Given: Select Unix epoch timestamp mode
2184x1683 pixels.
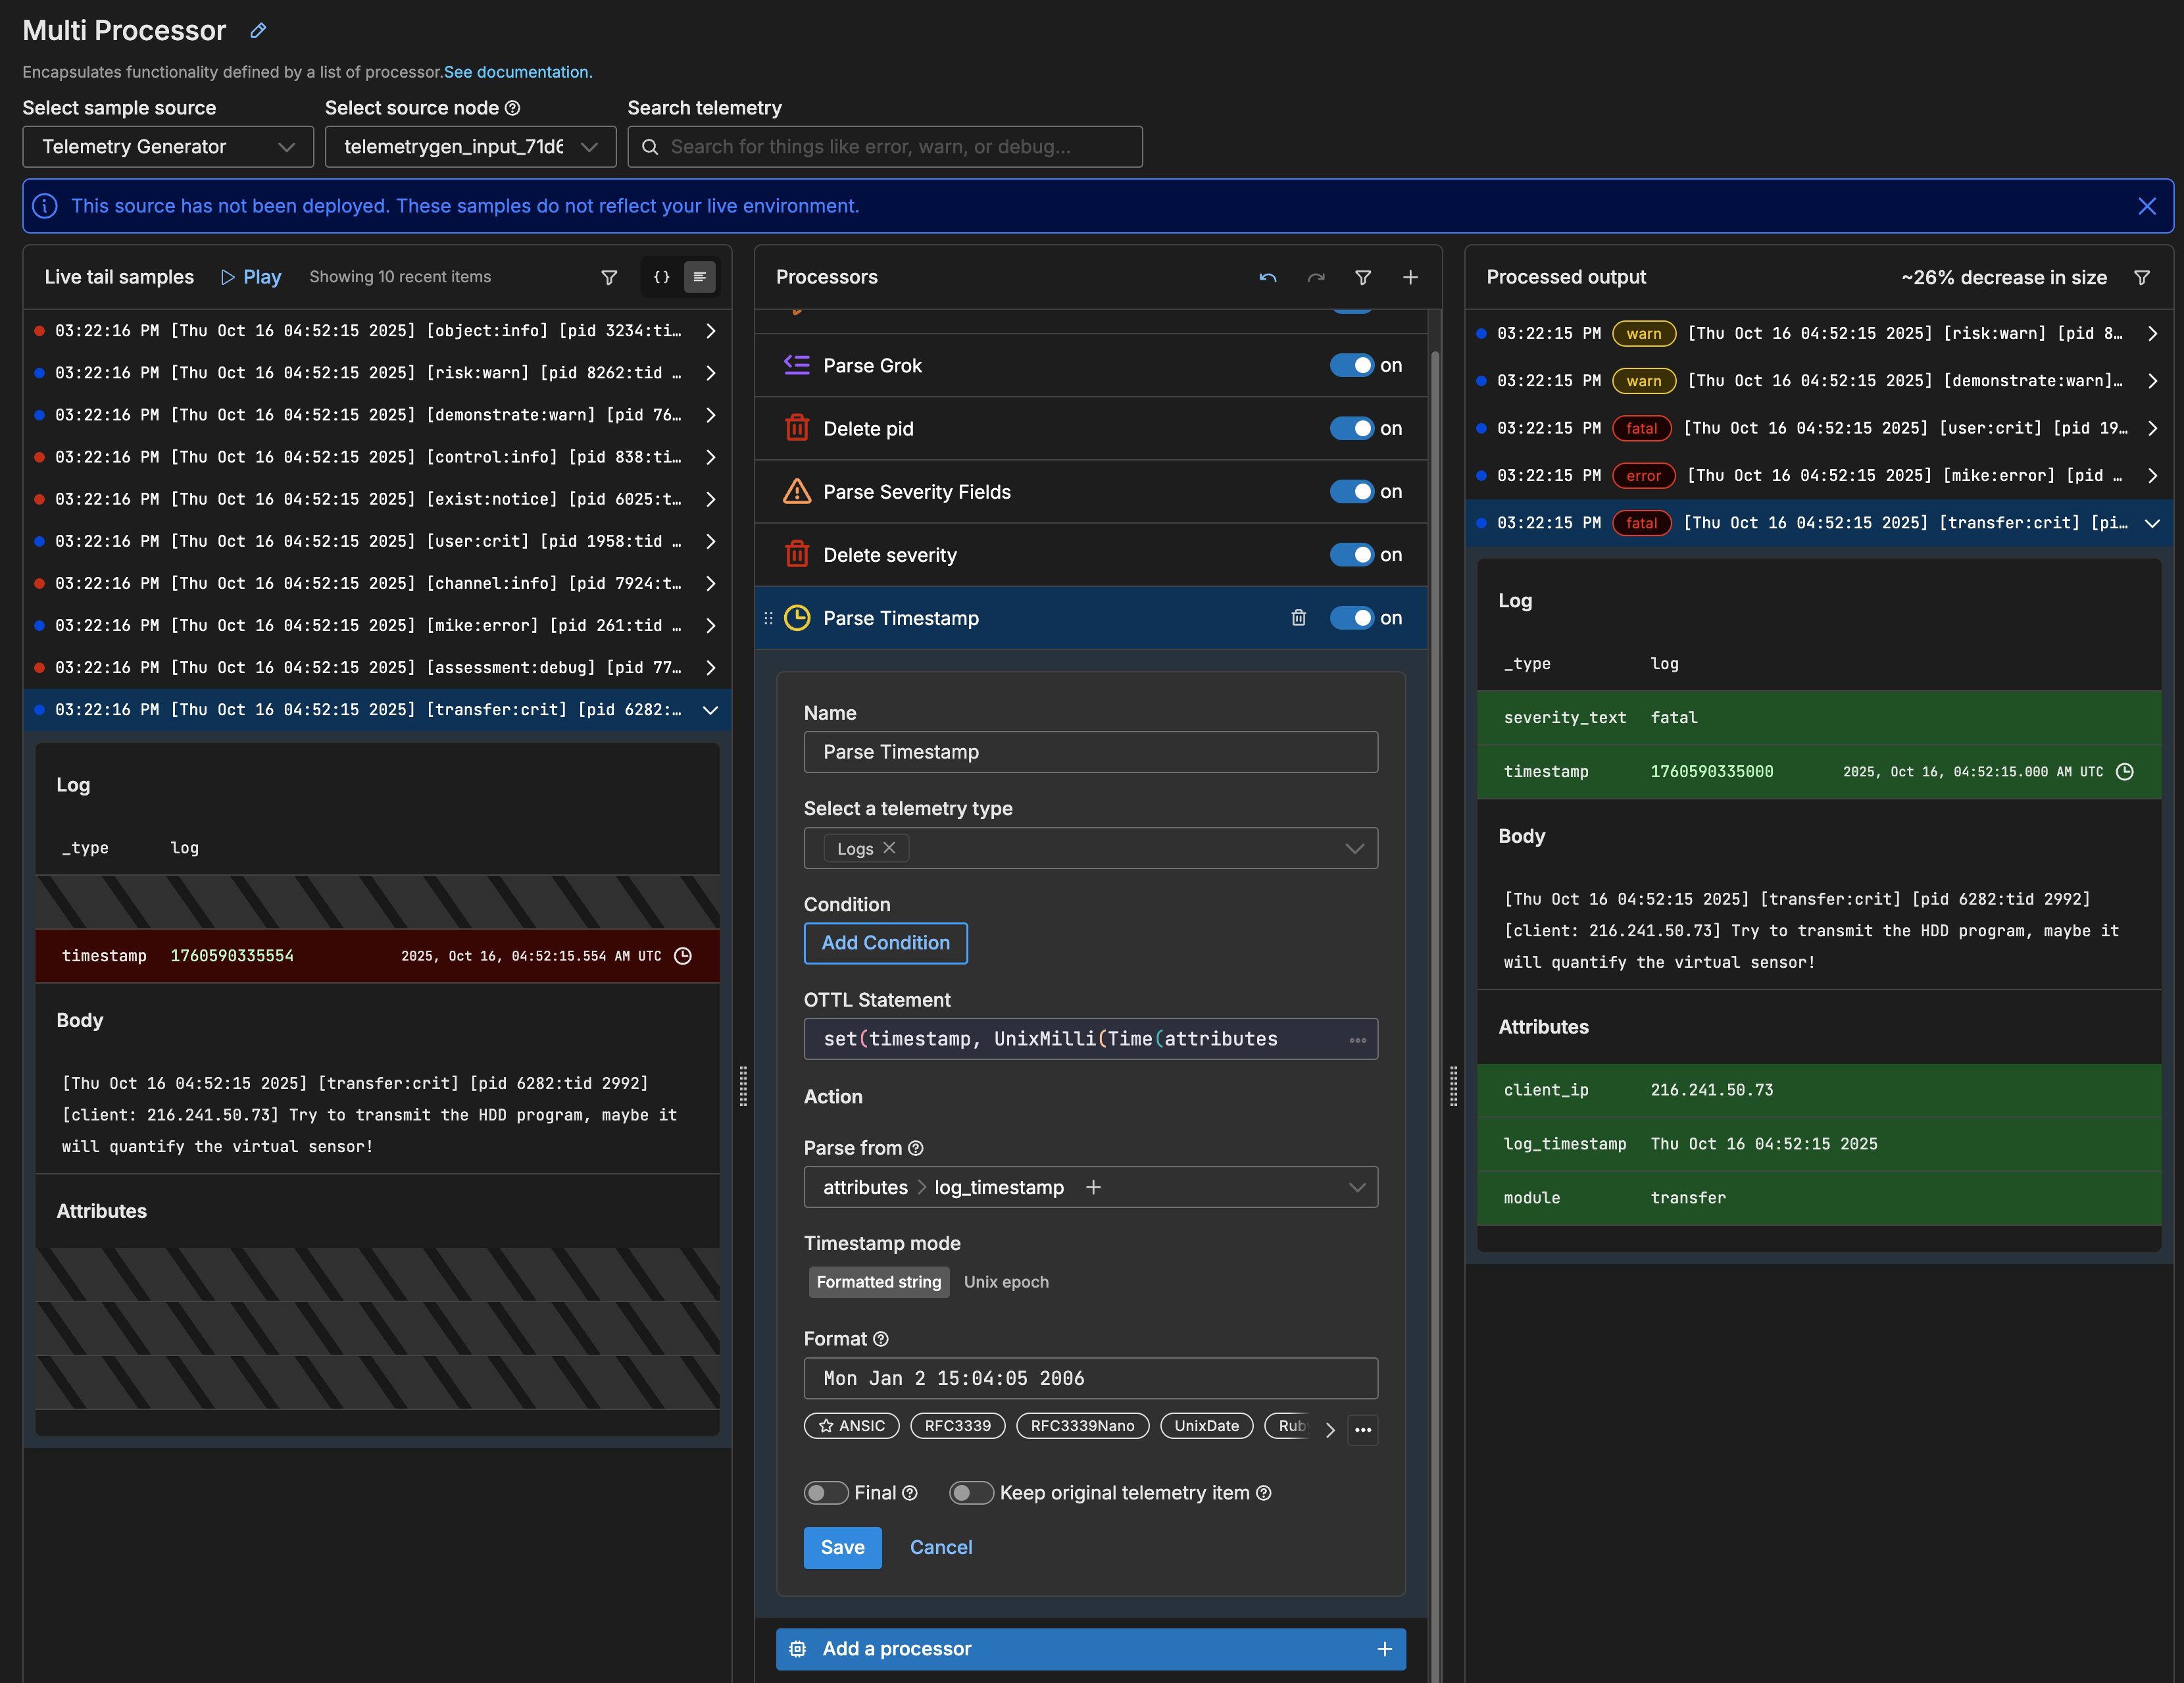Looking at the screenshot, I should click(x=1006, y=1282).
